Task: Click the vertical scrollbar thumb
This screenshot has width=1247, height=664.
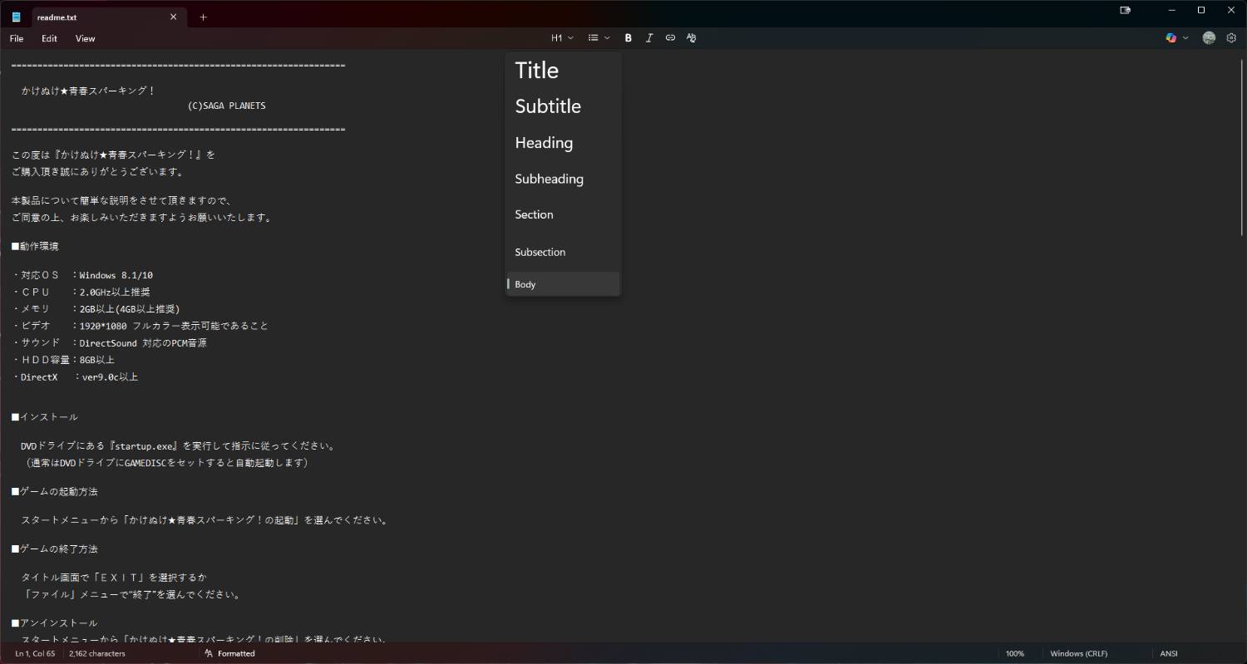Action: point(1241,148)
